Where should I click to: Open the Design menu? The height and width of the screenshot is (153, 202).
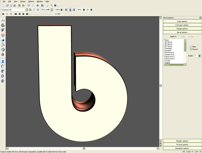tap(23, 1)
